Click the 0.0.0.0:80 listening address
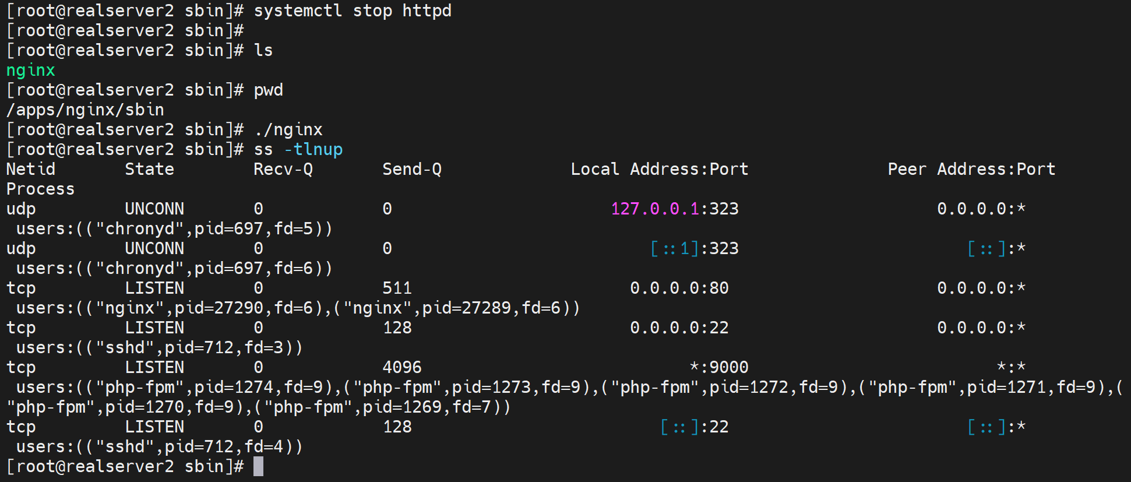The height and width of the screenshot is (482, 1131). (679, 288)
